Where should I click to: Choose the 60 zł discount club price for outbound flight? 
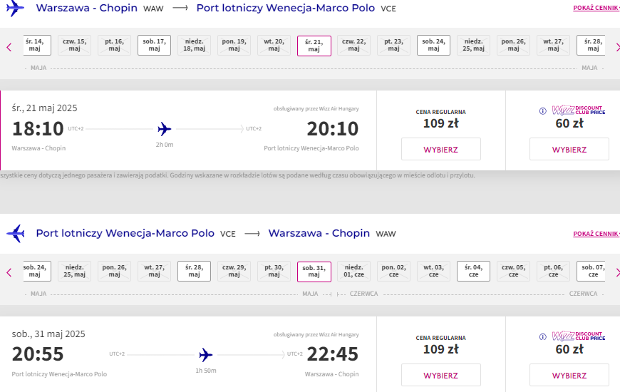click(569, 149)
